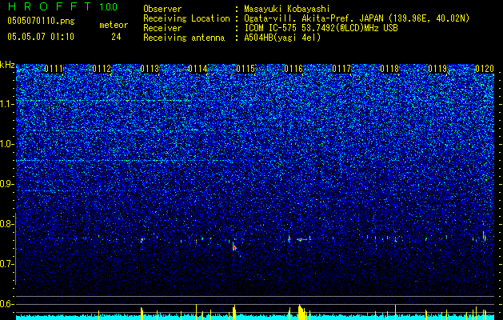This screenshot has width=503, height=320.
Task: Click the HROFFT title text
Action: point(49,6)
